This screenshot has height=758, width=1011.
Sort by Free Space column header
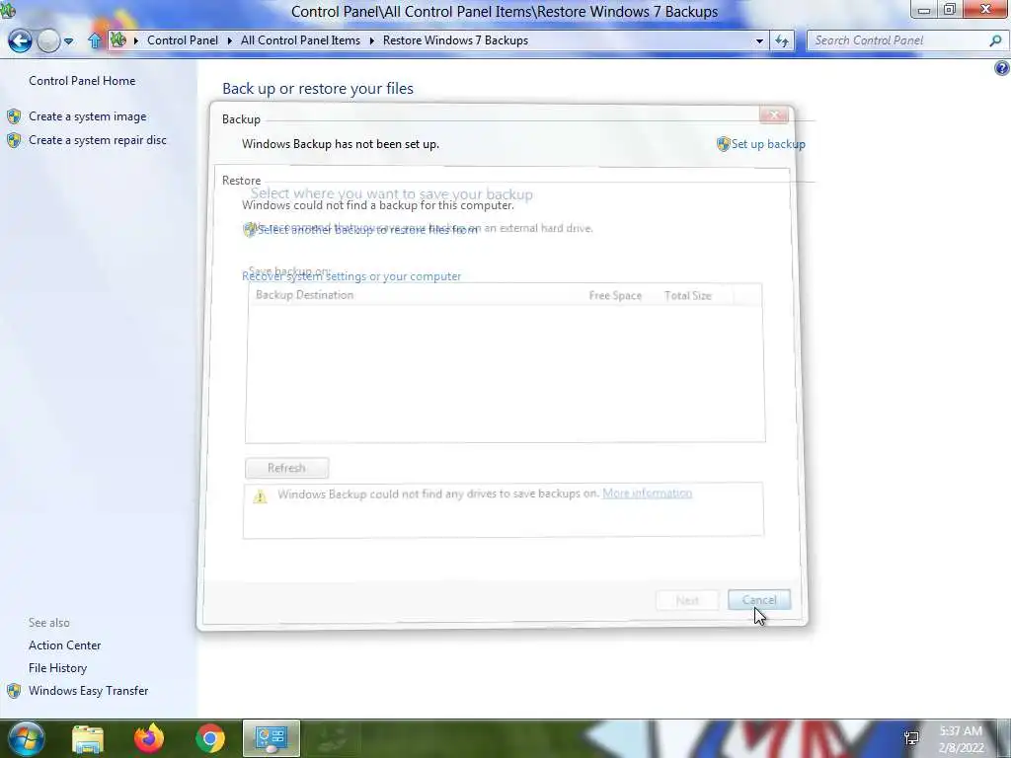[x=615, y=295]
